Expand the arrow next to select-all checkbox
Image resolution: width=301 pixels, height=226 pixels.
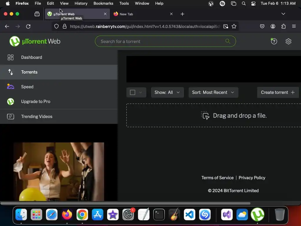141,92
